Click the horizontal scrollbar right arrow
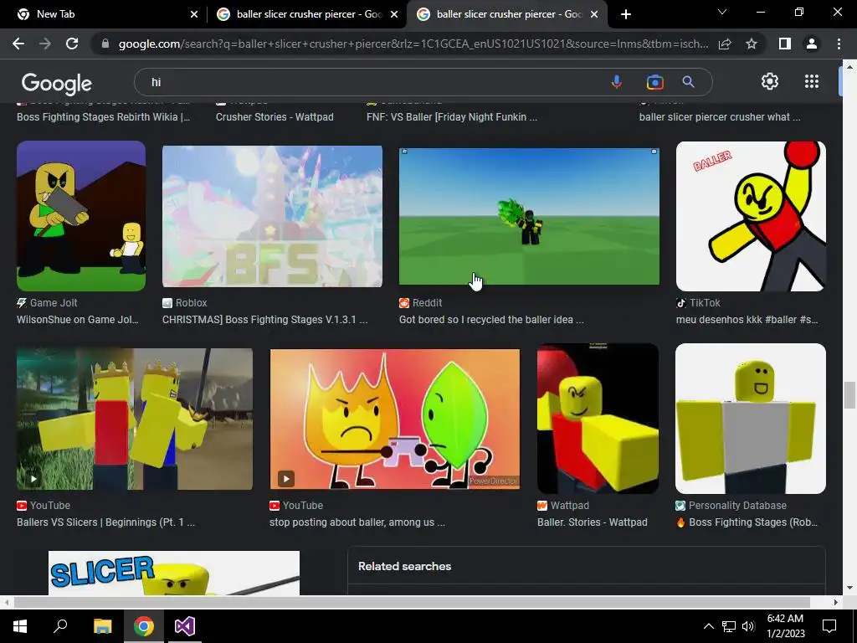The width and height of the screenshot is (857, 643). (x=835, y=602)
